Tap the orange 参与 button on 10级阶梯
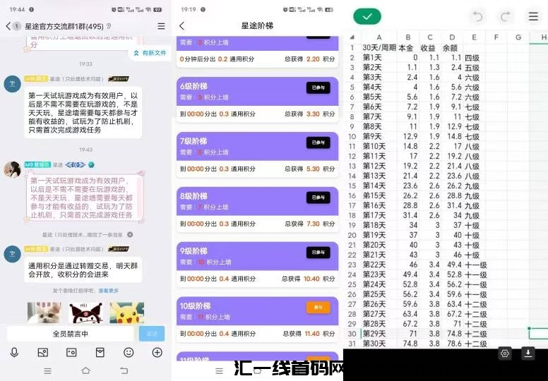 pyautogui.click(x=318, y=308)
